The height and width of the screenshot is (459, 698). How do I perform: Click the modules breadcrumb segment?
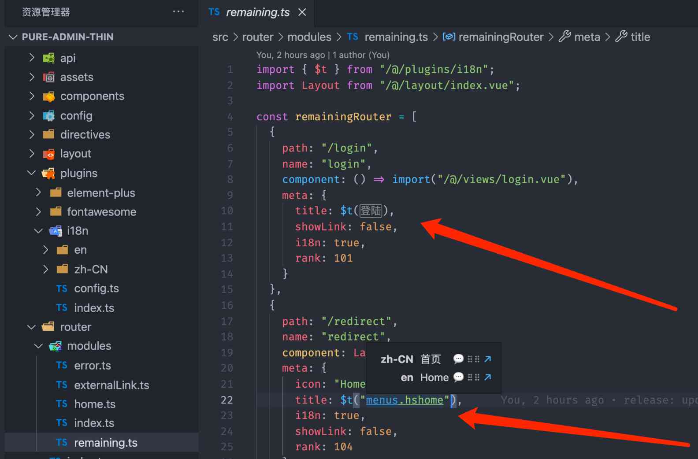pyautogui.click(x=309, y=37)
